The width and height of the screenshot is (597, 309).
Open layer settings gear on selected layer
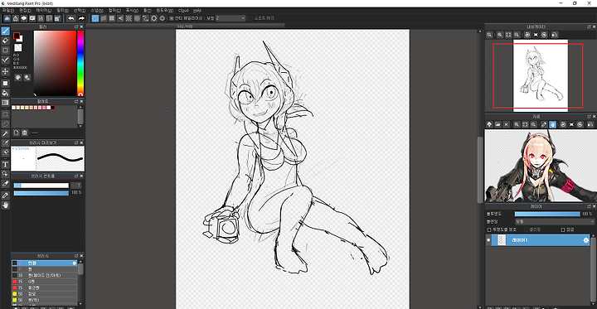(x=586, y=240)
